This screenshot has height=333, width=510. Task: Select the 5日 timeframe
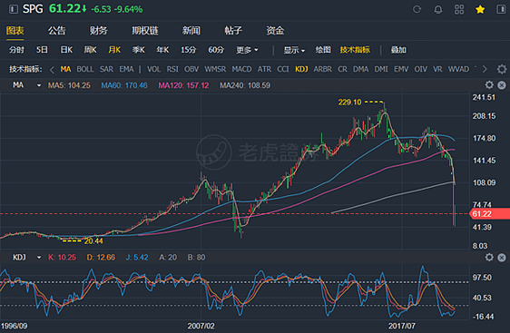[x=42, y=50]
